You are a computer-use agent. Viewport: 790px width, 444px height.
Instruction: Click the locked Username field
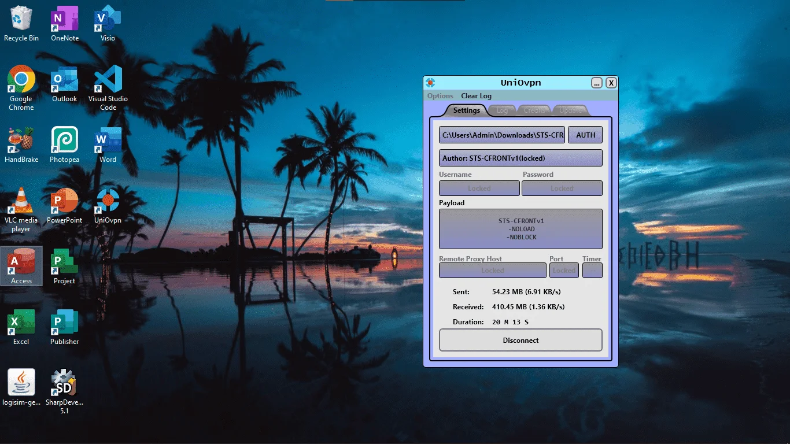479,188
